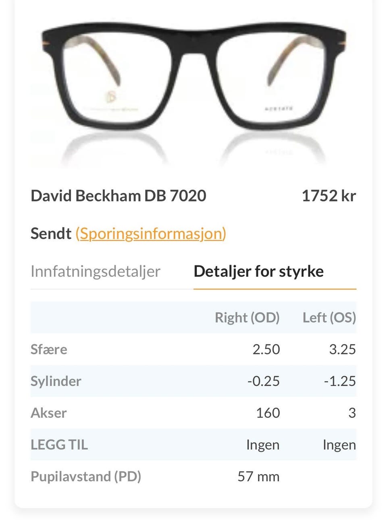The width and height of the screenshot is (387, 520).
Task: Click the Right (OD) column header
Action: 247,317
